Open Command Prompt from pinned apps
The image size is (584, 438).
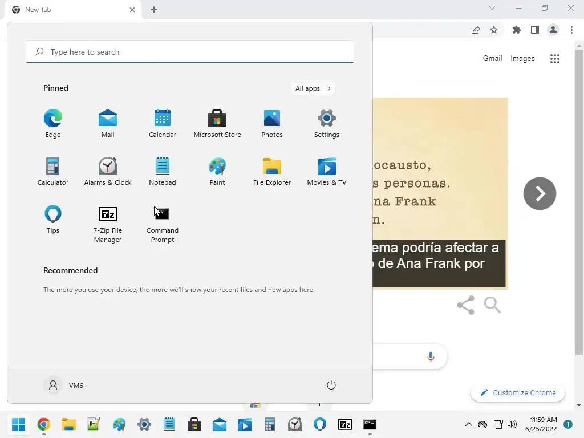[163, 224]
